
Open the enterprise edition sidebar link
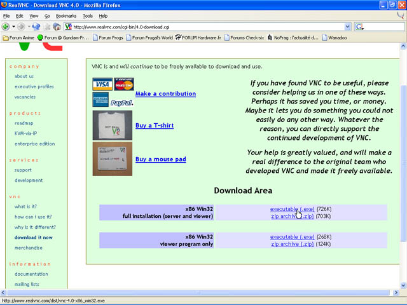click(x=35, y=144)
